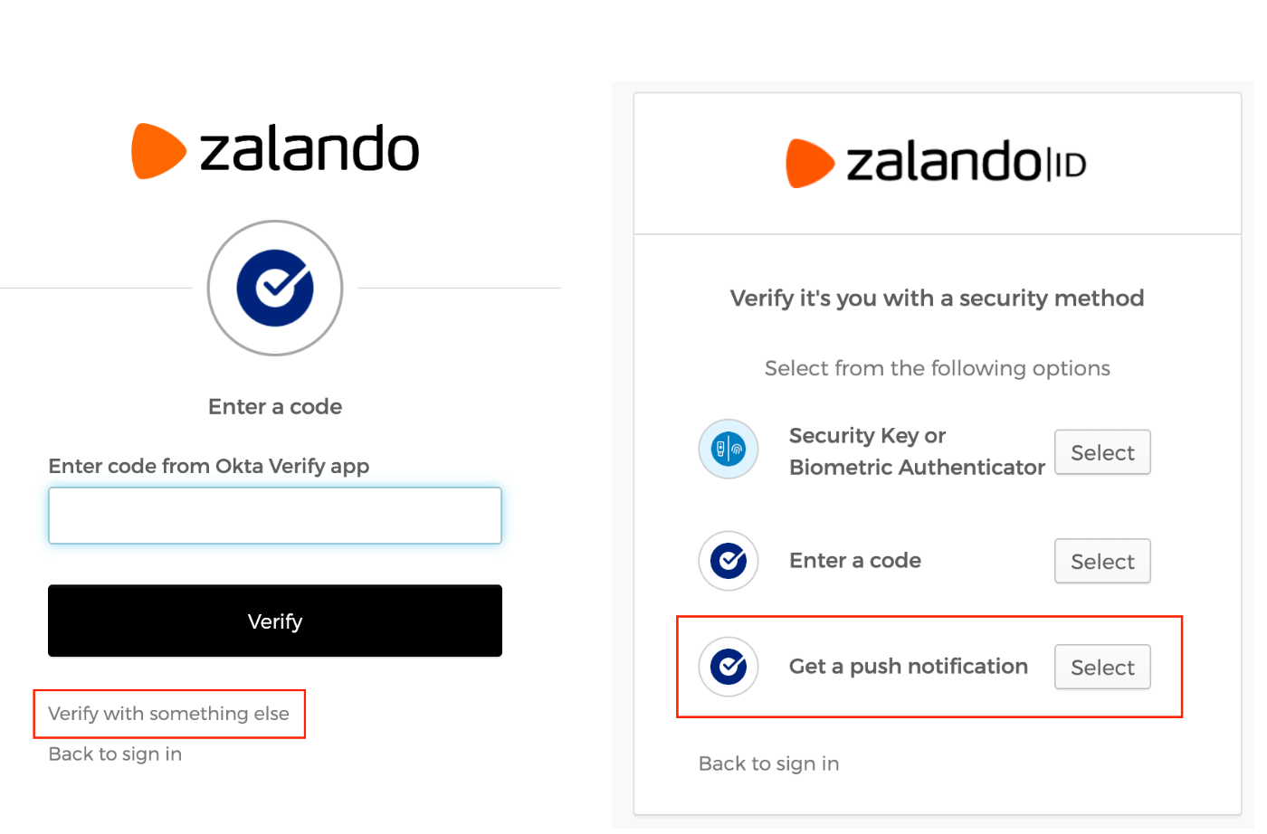Click the orange Zalando ID logo mark
This screenshot has width=1267, height=834.
pos(810,164)
